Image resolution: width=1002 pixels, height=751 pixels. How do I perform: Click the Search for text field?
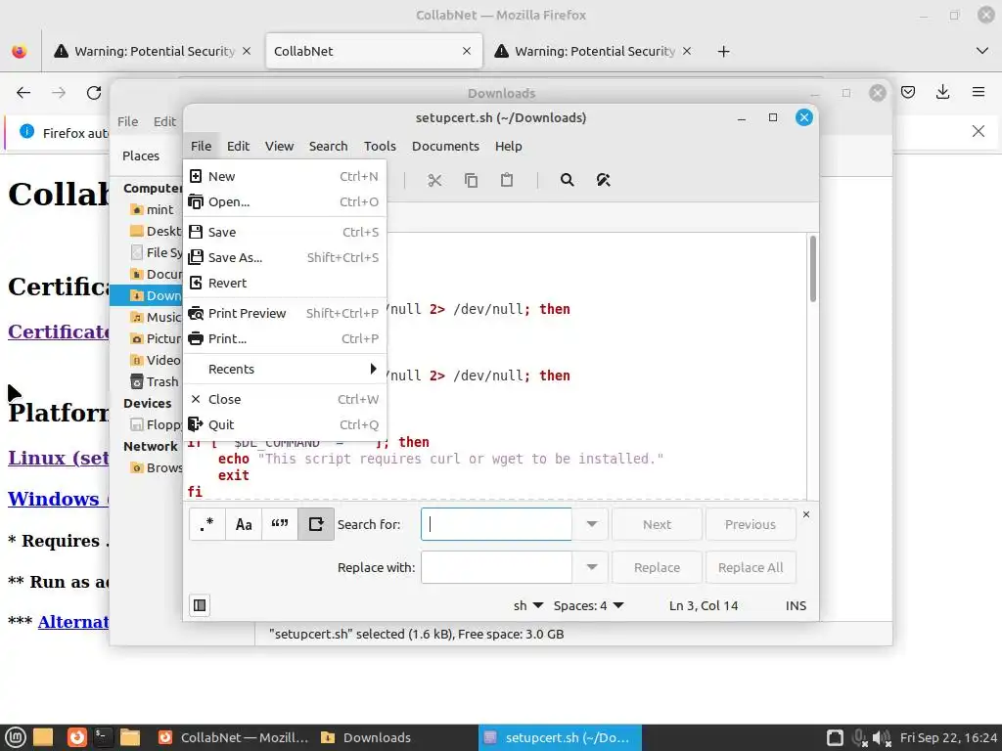point(496,524)
